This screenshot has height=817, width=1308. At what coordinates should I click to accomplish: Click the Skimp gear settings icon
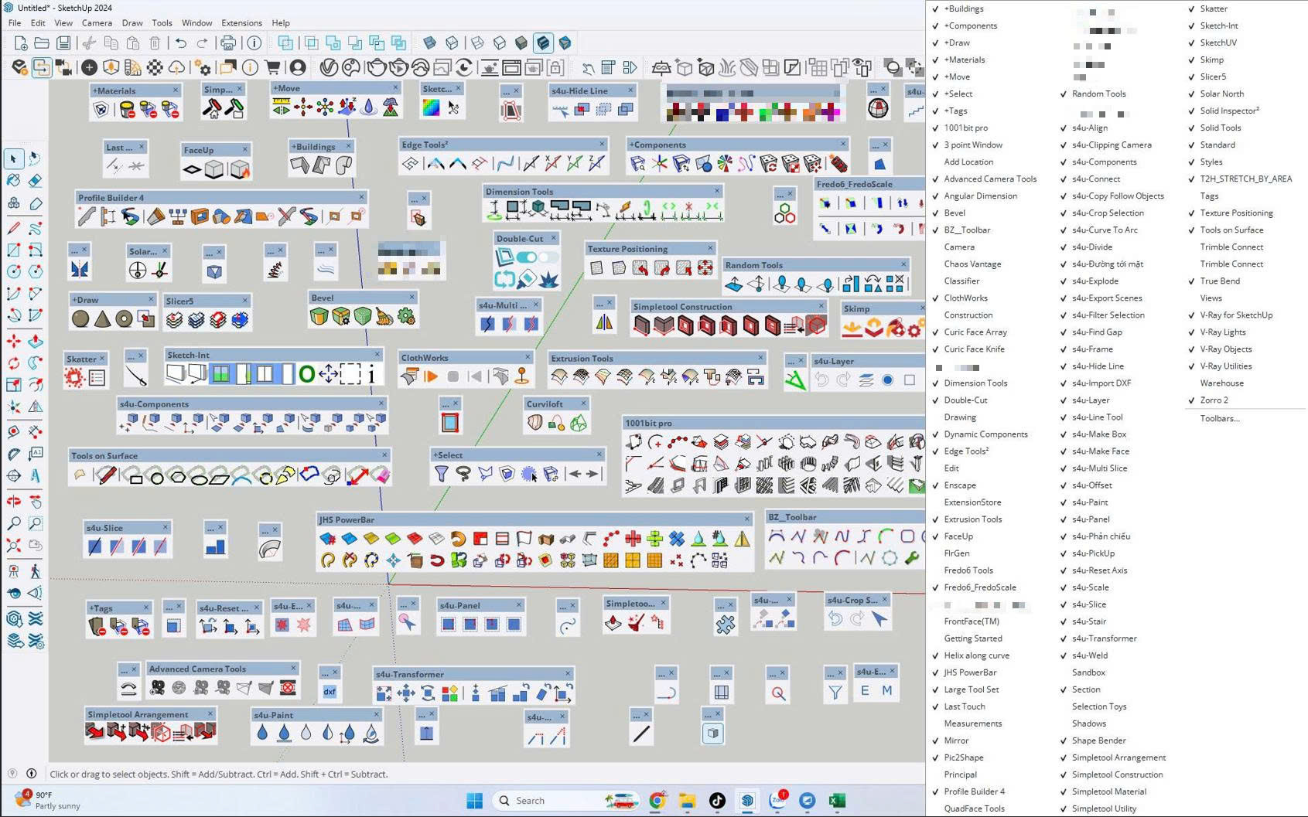tap(915, 329)
